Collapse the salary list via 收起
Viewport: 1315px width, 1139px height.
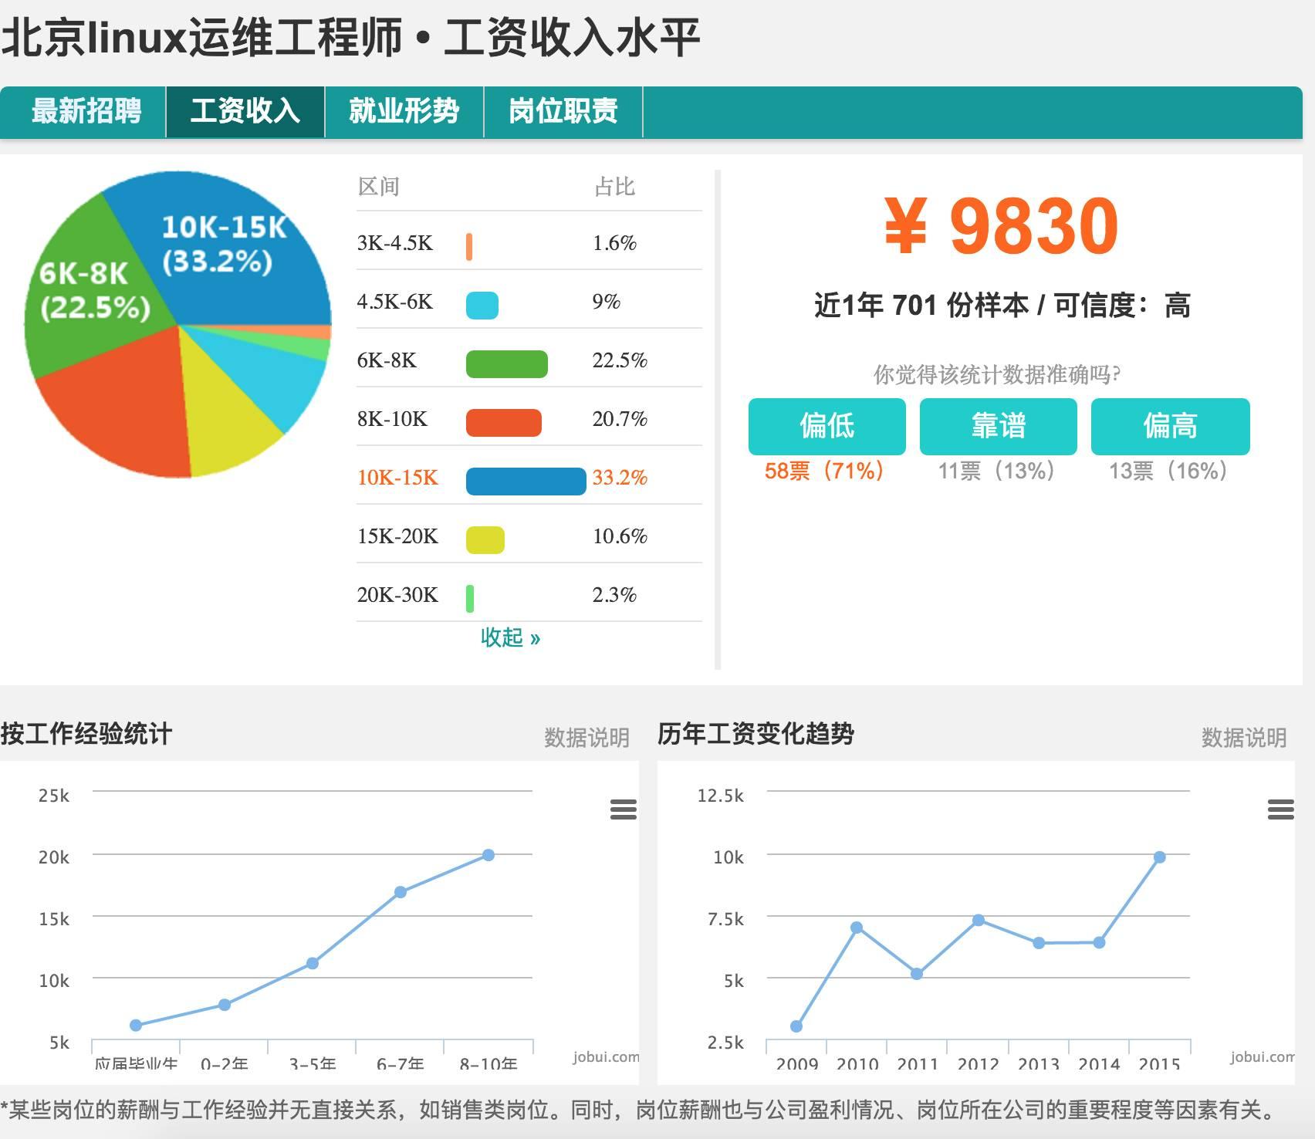tap(510, 637)
